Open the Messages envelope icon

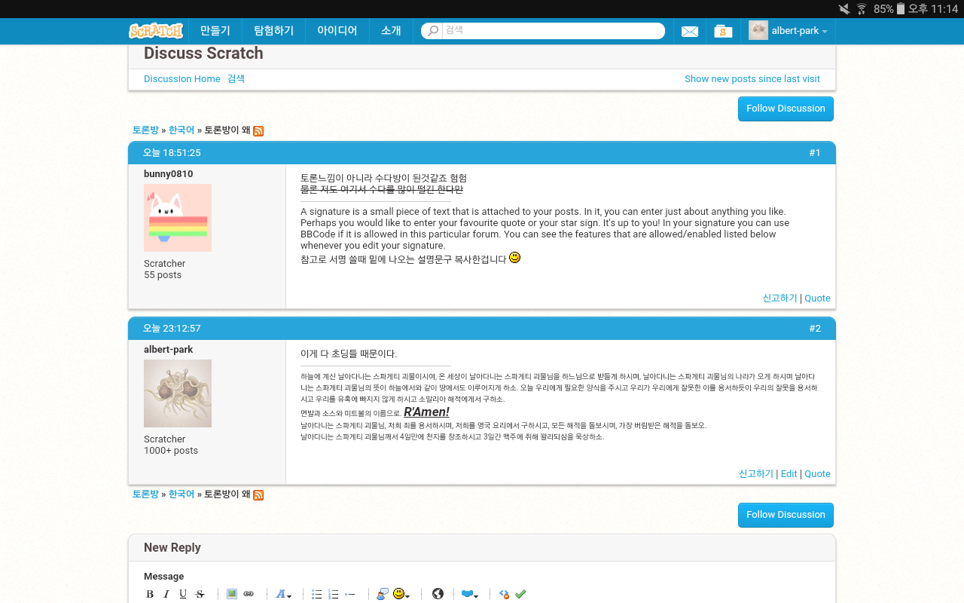689,31
